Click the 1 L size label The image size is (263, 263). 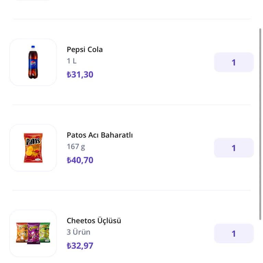(x=72, y=61)
